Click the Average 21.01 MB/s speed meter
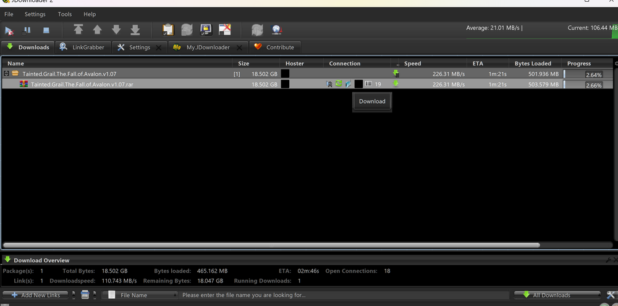Viewport: 618px width, 306px height. 494,28
